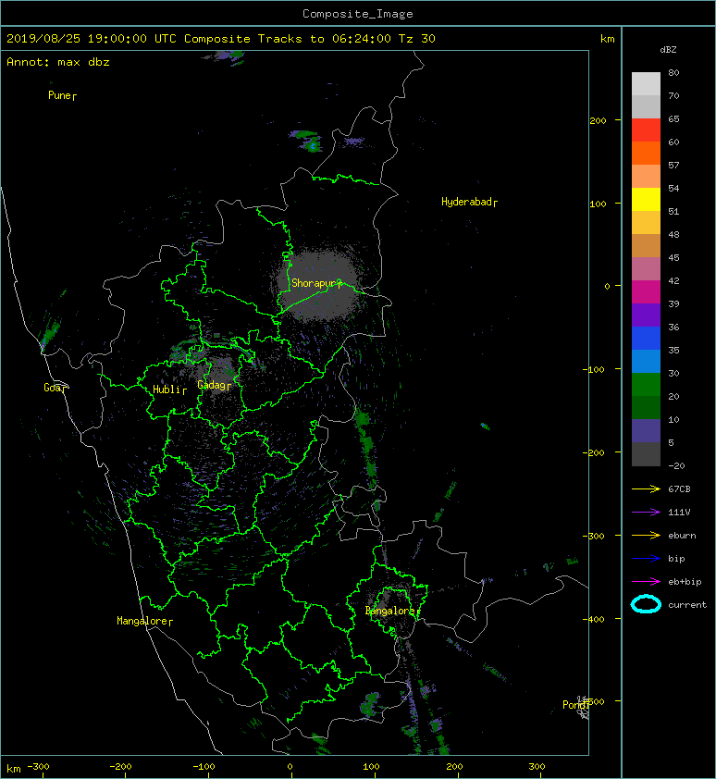The height and width of the screenshot is (779, 716).
Task: Select the Bangalore city label
Action: (x=389, y=611)
